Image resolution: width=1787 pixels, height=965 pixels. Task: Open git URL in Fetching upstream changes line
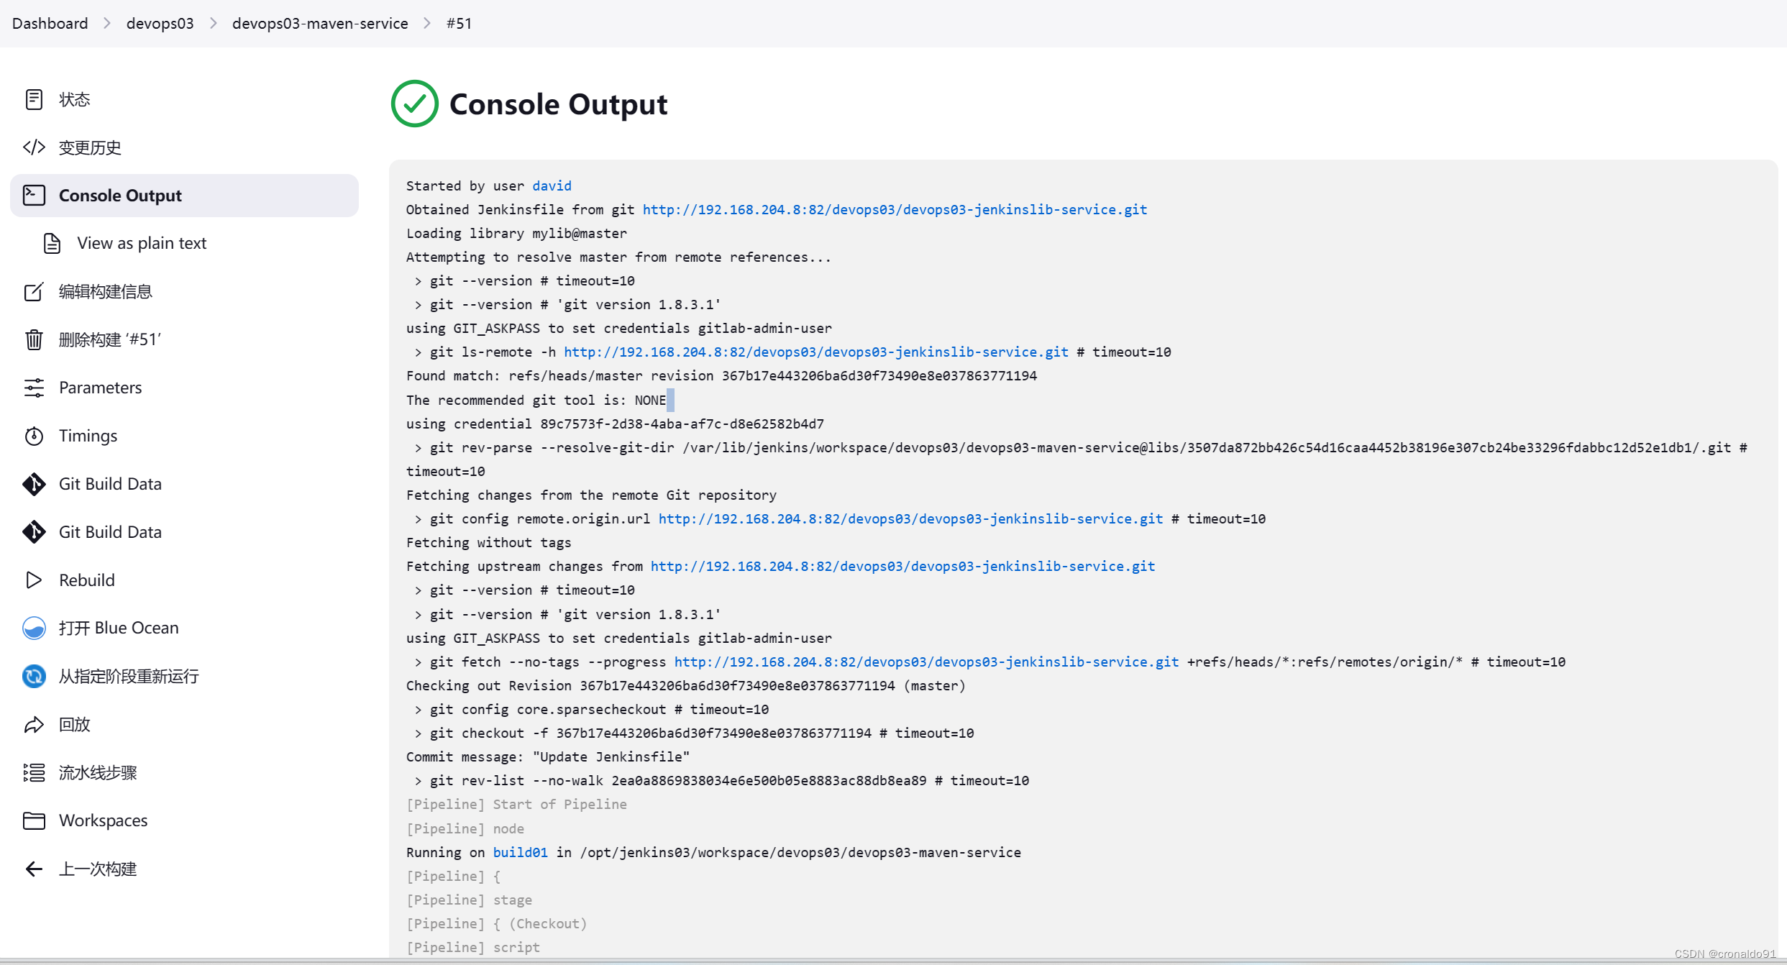[x=902, y=566]
